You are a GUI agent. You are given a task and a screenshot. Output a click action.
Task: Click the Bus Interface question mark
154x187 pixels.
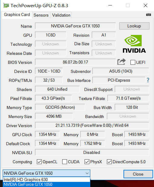148,80
